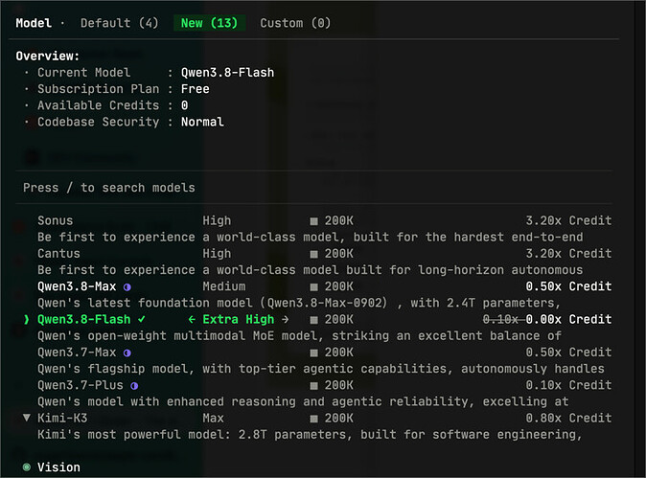Choose the Qwen3.8-Max model
The image size is (646, 478).
click(77, 286)
